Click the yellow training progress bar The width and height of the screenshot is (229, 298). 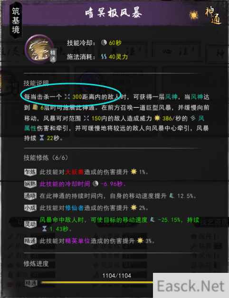[97, 283]
